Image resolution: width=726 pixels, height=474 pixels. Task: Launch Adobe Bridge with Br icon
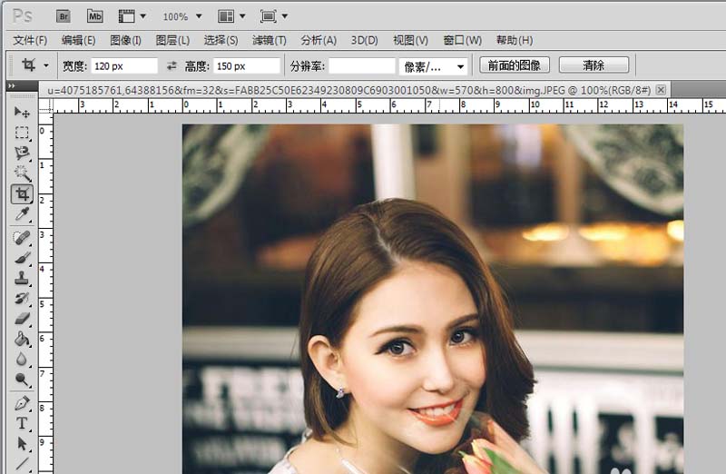click(64, 16)
